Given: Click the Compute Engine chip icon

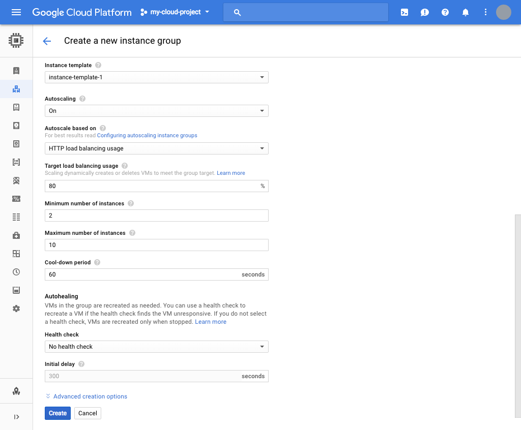Looking at the screenshot, I should click(x=16, y=40).
